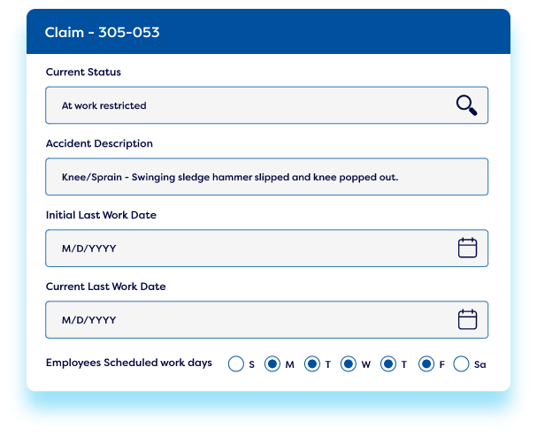The image size is (537, 436).
Task: Click the 'Initial Last Work Date' label
Action: point(101,215)
